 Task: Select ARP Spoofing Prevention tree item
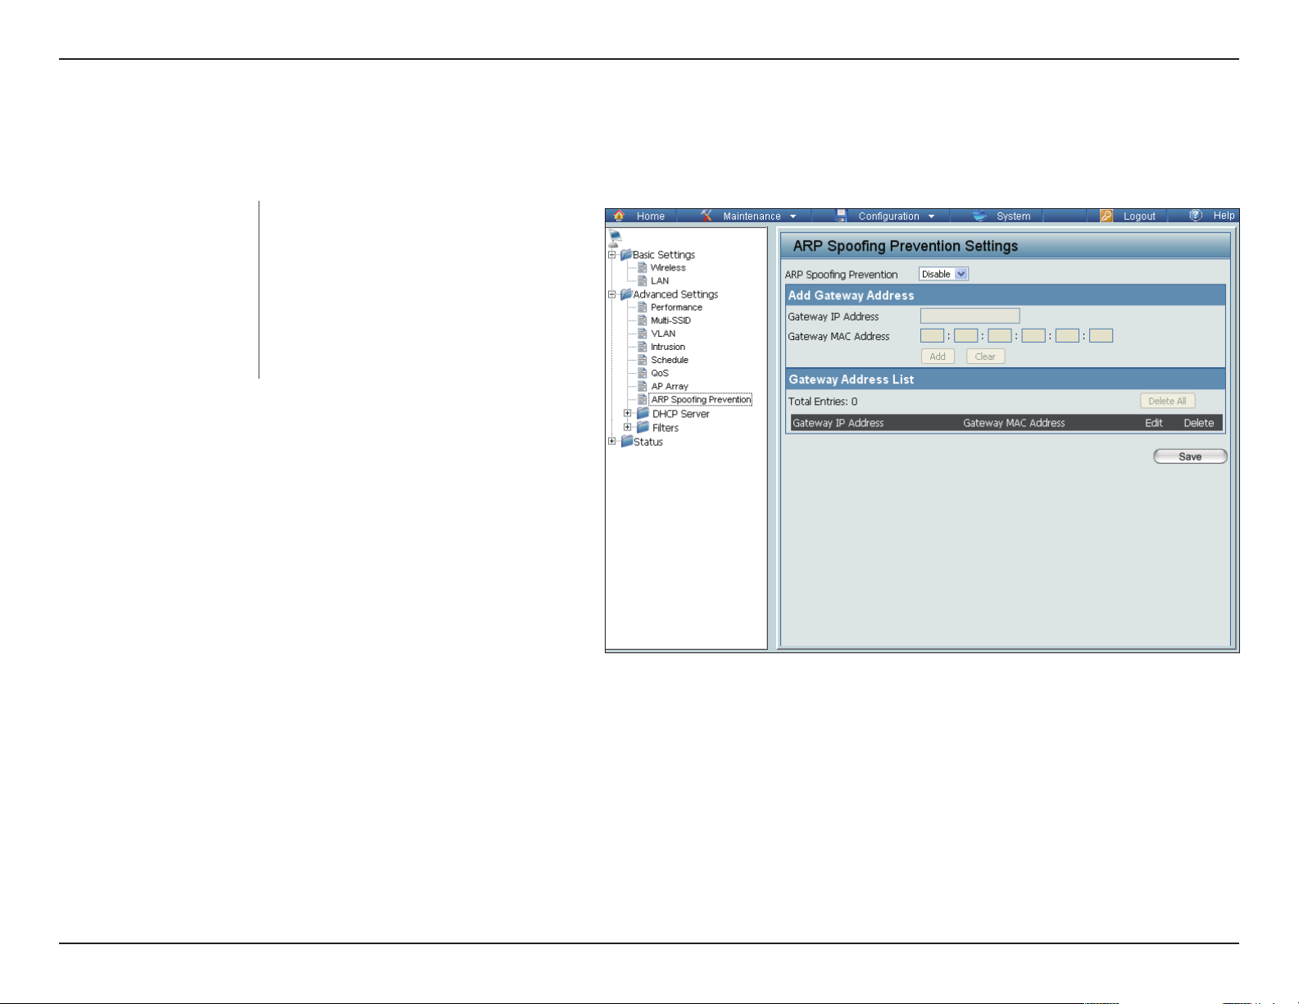[x=701, y=400]
